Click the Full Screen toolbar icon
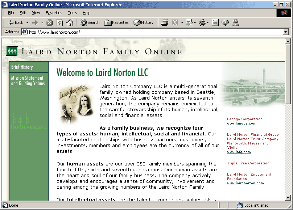The image size is (293, 210). point(175,22)
